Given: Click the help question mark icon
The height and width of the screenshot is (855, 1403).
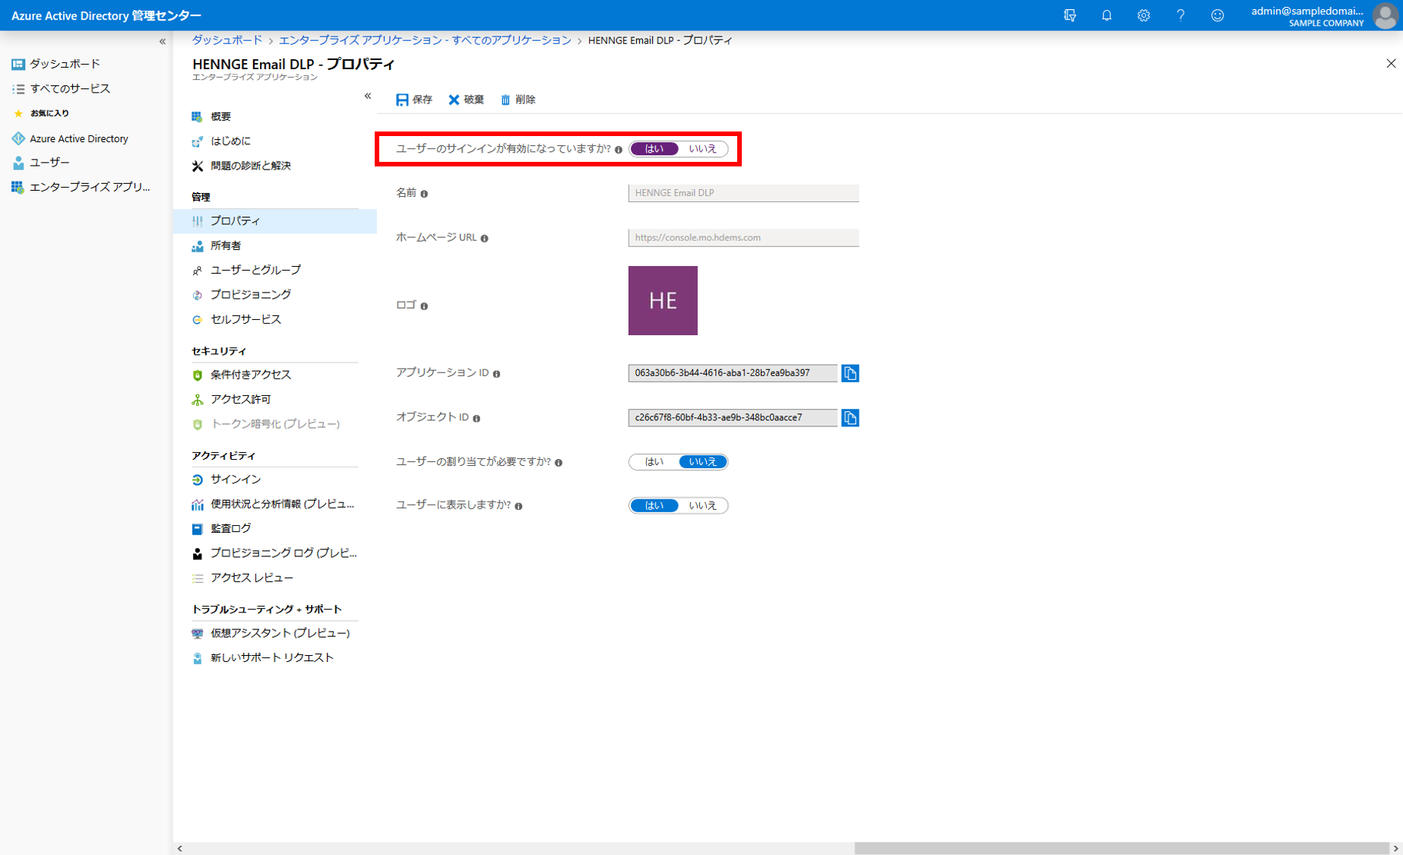Looking at the screenshot, I should tap(1180, 15).
